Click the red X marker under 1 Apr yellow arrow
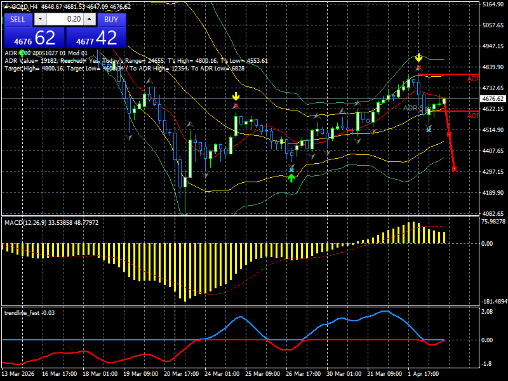 tap(418, 68)
